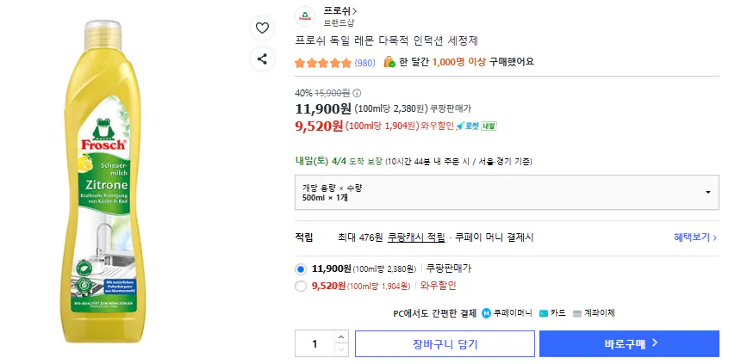Open the 500ml × 1개 option dropdown
This screenshot has height=364, width=741.
(x=507, y=192)
